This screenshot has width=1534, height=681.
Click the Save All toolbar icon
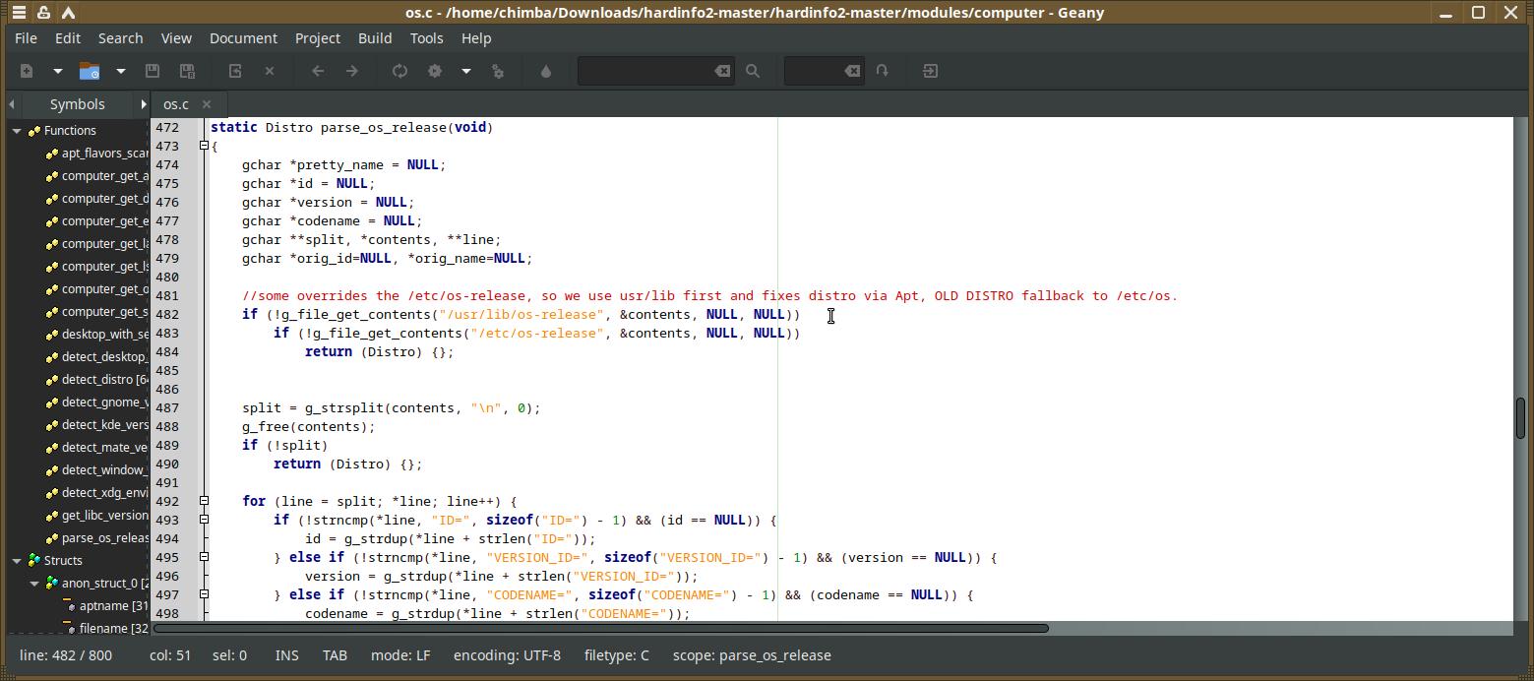point(187,71)
